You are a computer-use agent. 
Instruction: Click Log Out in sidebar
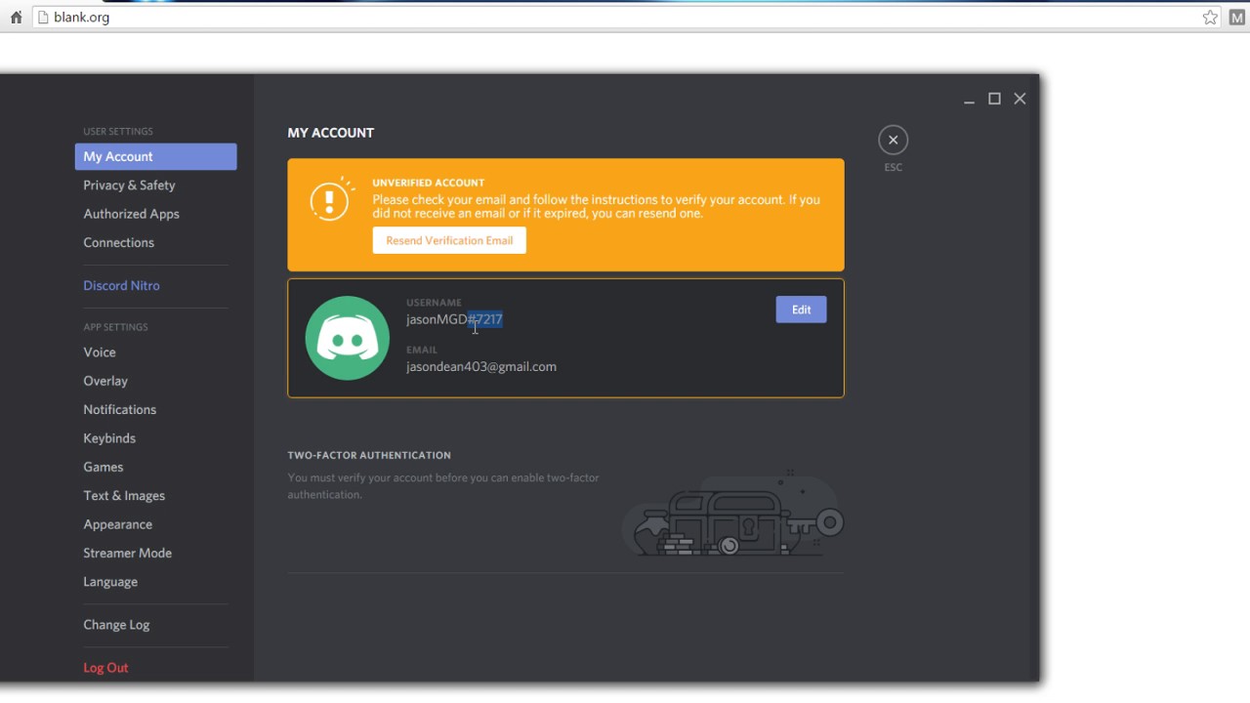[x=105, y=668]
